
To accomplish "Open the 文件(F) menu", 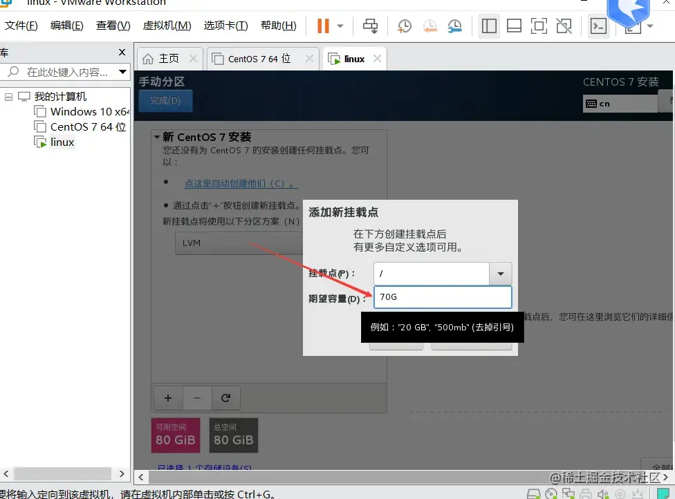I will coord(21,26).
